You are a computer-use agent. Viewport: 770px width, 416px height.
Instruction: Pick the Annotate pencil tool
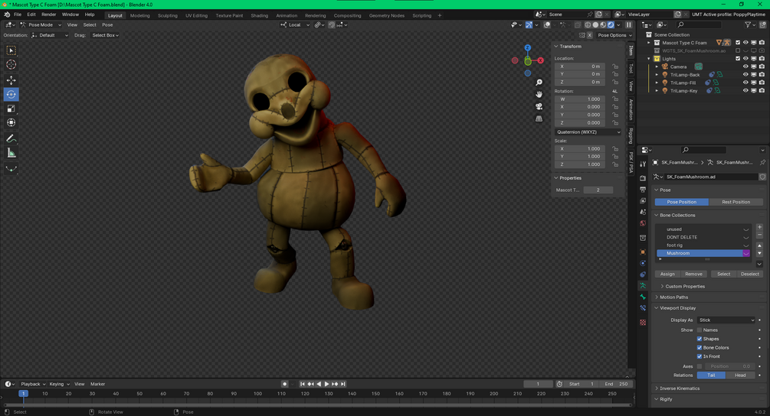click(x=11, y=138)
